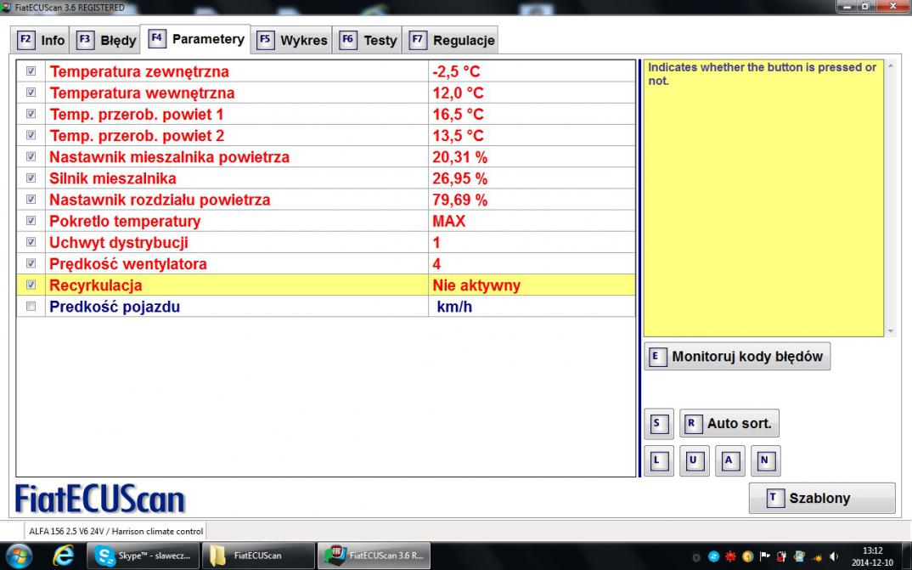The height and width of the screenshot is (570, 912).
Task: Disable the Recyrkulacja checkbox
Action: point(31,285)
